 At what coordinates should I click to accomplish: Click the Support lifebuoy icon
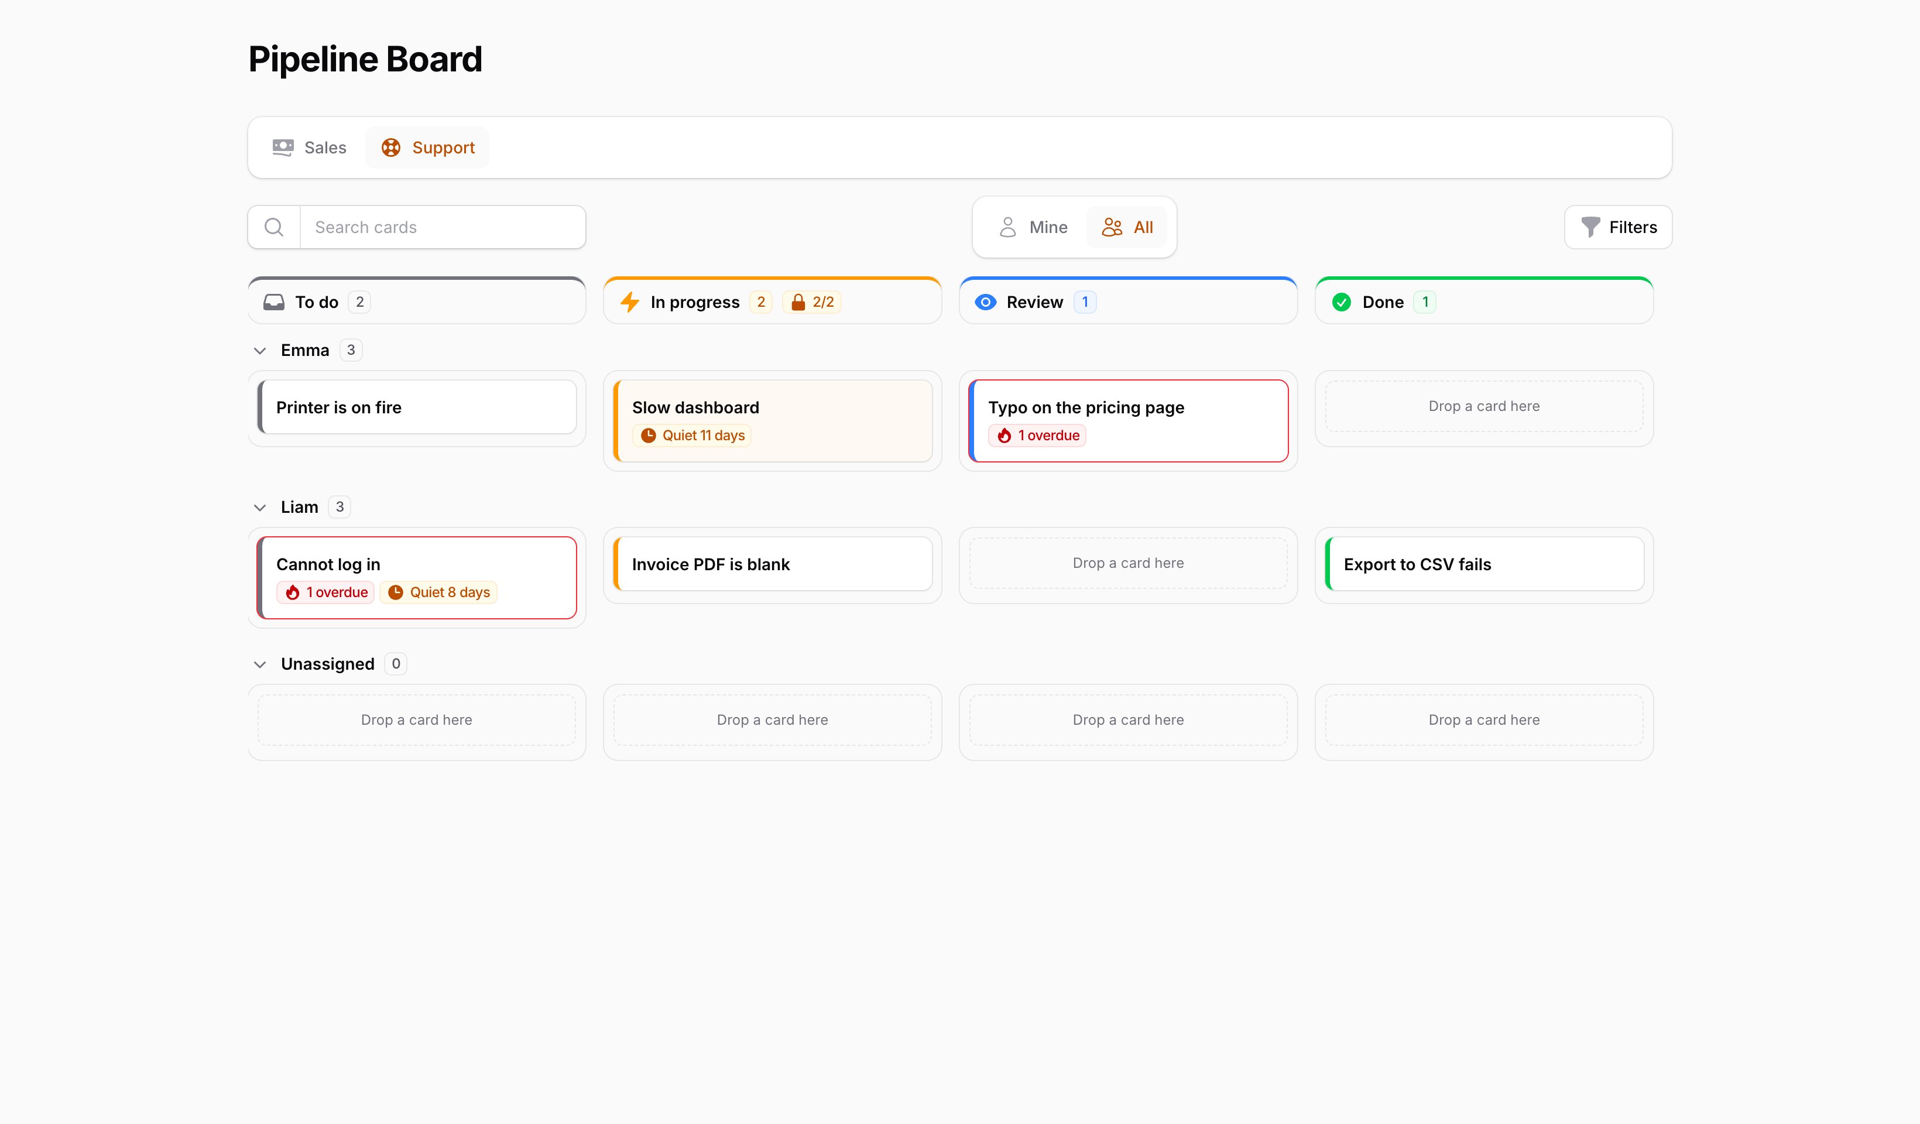tap(391, 148)
